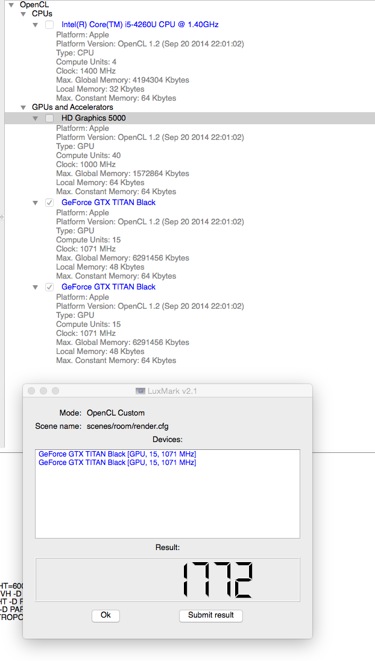This screenshot has height=661, width=375.
Task: Click the Ok button in LuxMark dialog
Action: [x=106, y=616]
